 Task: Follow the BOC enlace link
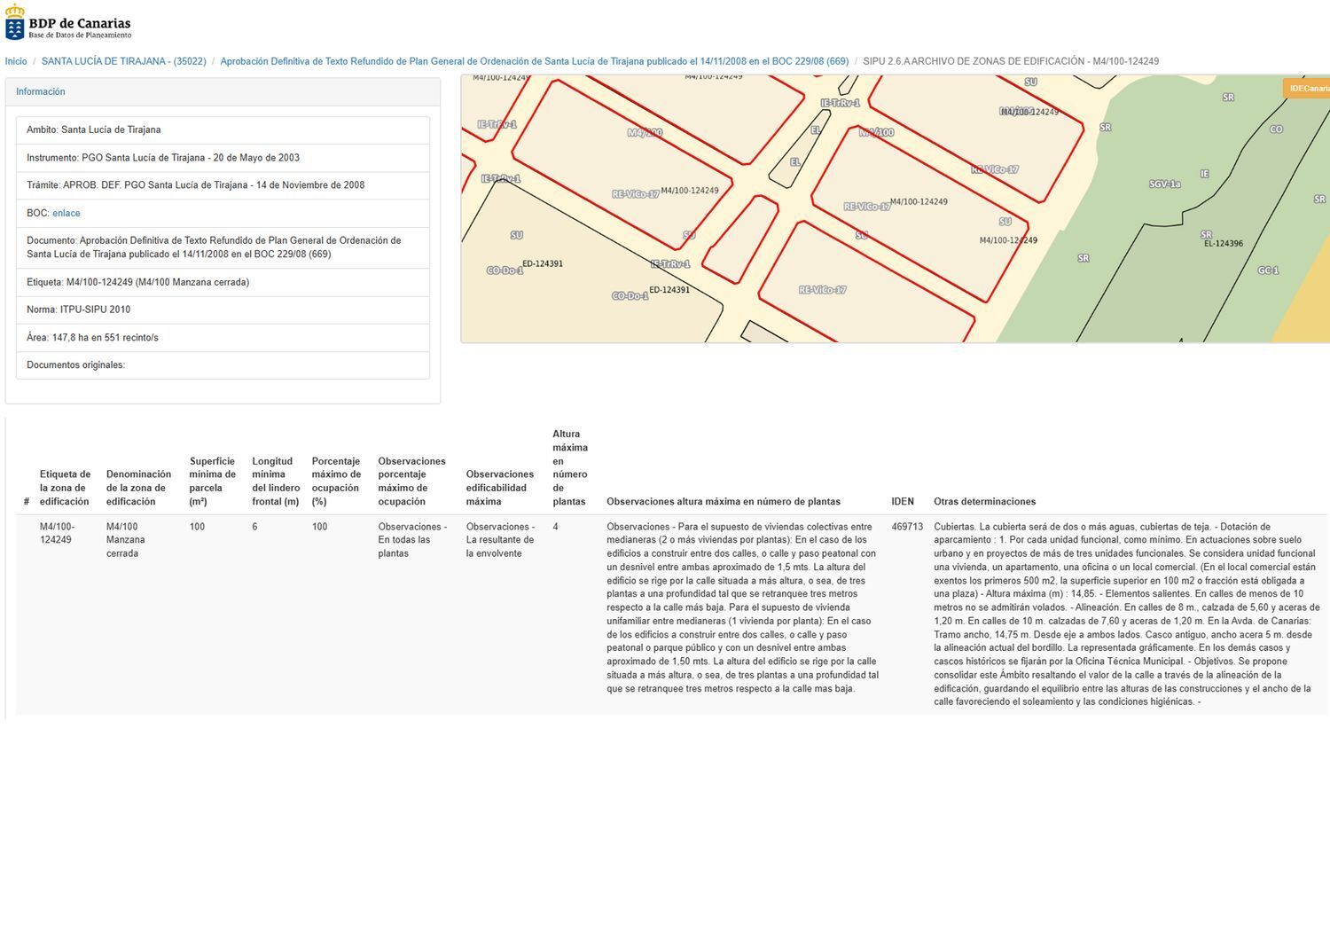coord(66,213)
